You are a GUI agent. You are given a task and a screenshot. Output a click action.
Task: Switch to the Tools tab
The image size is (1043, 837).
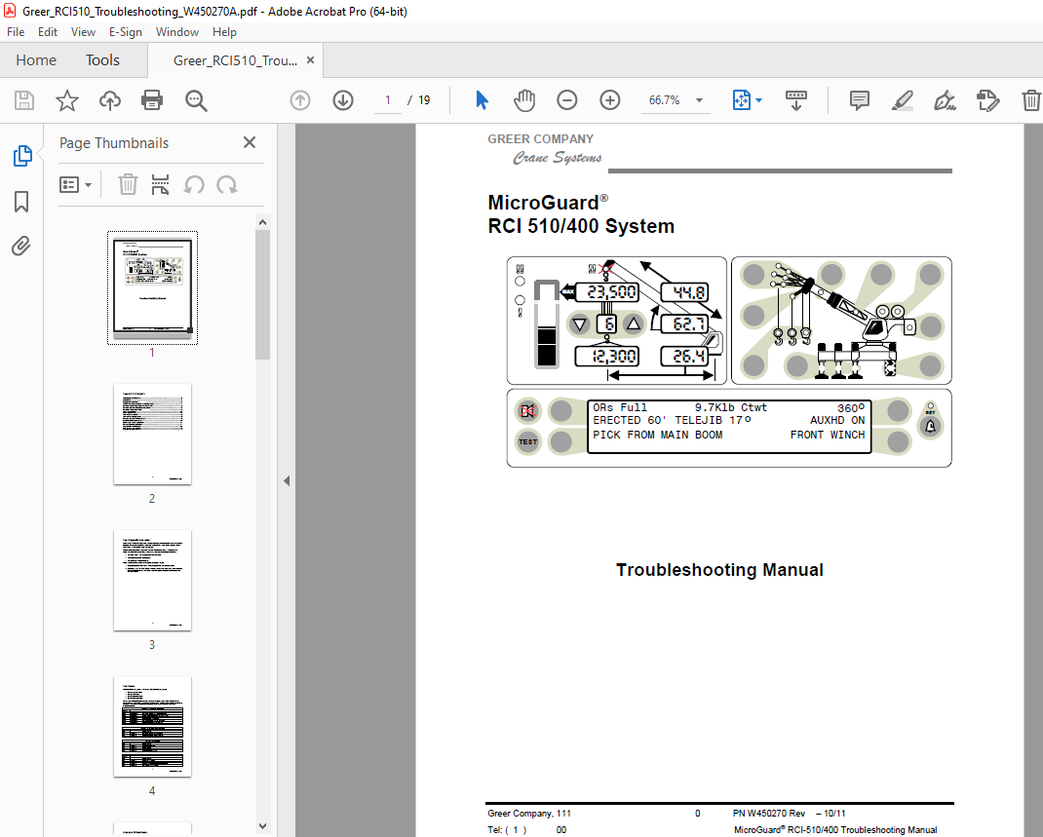[102, 59]
